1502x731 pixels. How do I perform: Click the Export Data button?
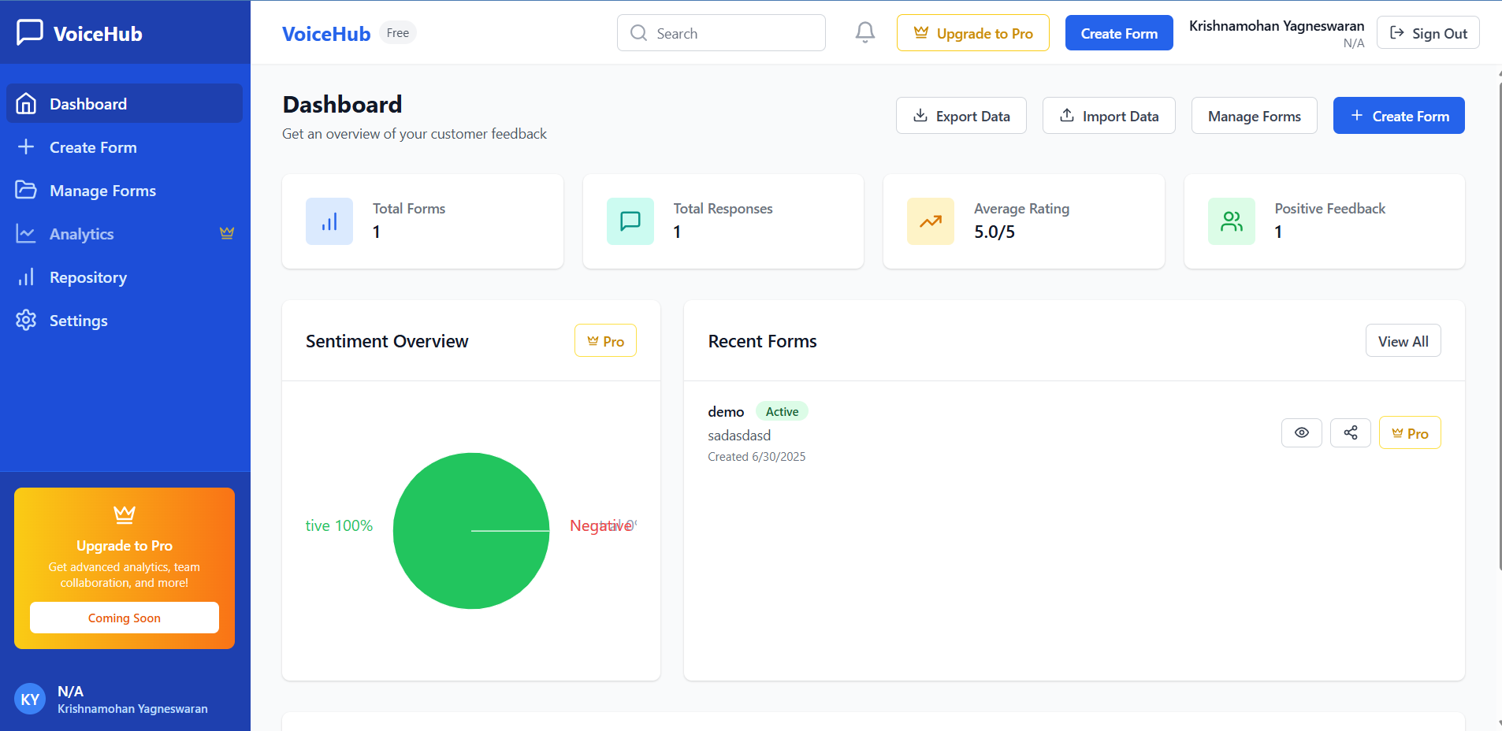tap(961, 116)
